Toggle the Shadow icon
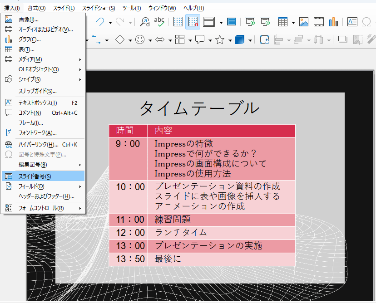The height and width of the screenshot is (303, 376). [x=342, y=39]
